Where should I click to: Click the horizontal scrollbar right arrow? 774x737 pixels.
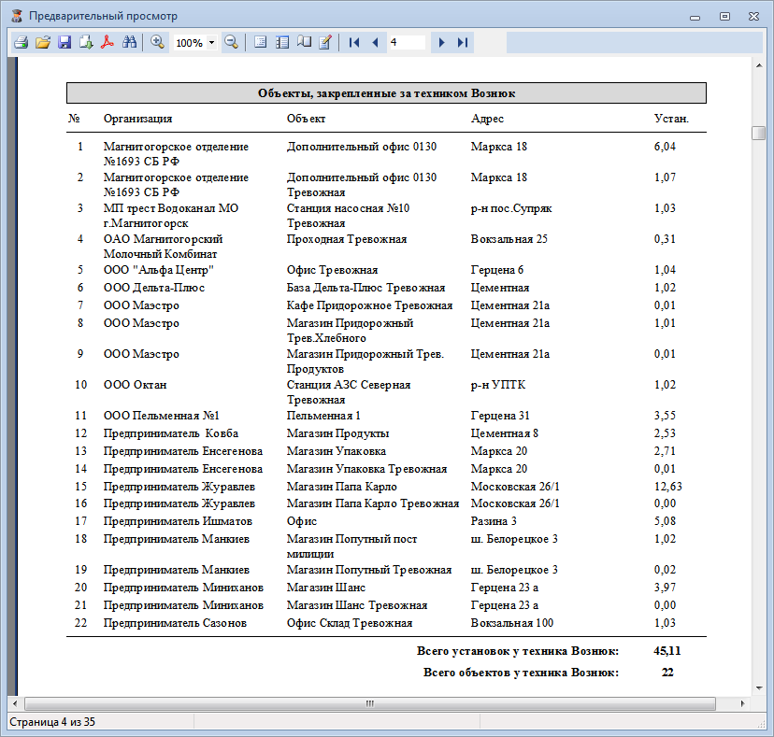pyautogui.click(x=742, y=703)
